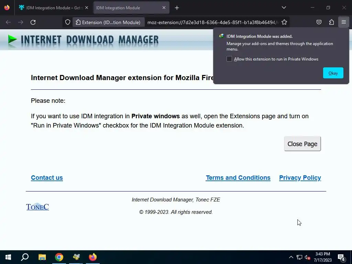Open the Firefox application hamburger menu
The width and height of the screenshot is (352, 264).
[344, 22]
